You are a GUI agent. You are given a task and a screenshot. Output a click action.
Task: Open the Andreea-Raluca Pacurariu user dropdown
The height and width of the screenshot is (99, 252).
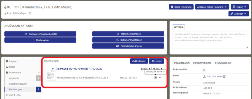(212, 7)
